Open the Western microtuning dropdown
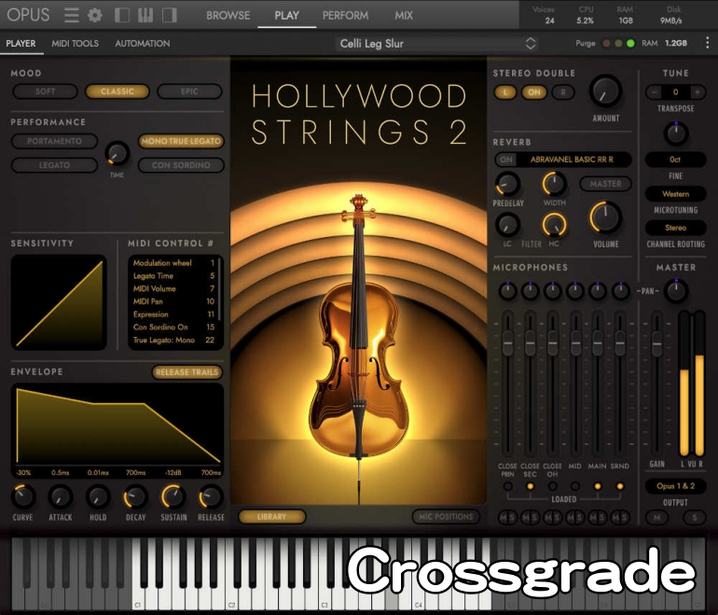Image resolution: width=718 pixels, height=615 pixels. click(x=675, y=194)
